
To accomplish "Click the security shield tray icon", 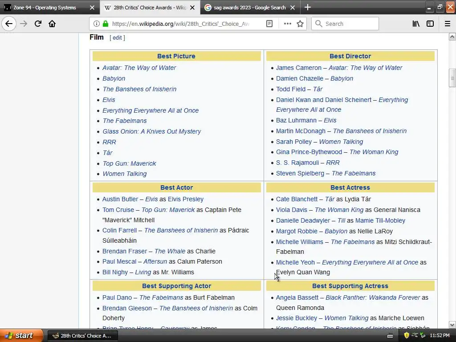I will pyautogui.click(x=407, y=335).
